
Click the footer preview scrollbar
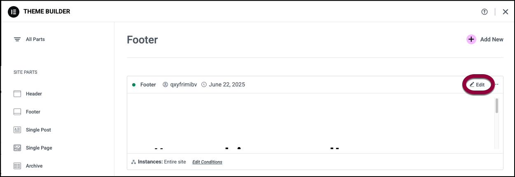pyautogui.click(x=496, y=106)
